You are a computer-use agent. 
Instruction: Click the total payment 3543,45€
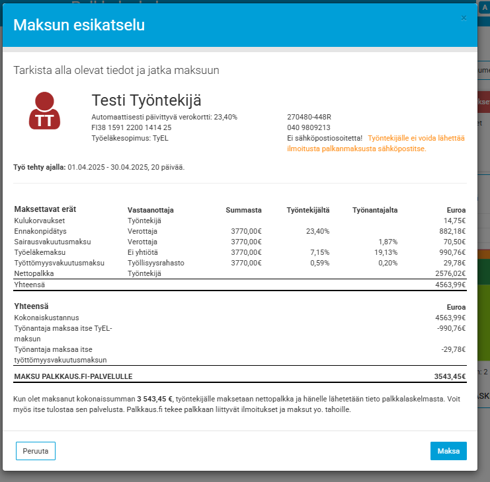coord(450,376)
